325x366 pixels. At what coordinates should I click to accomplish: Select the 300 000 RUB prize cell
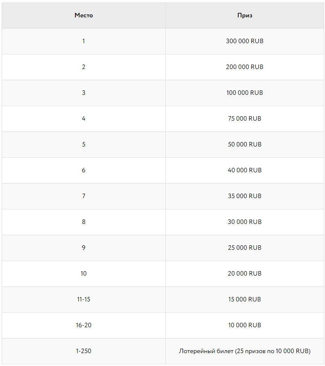[245, 41]
